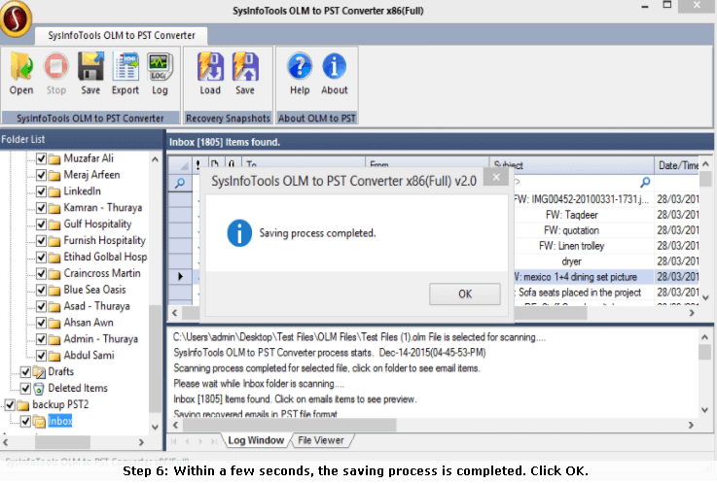This screenshot has height=484, width=717.
Task: Uncheck the Meraj Arfeen checkbox
Action: pos(41,175)
